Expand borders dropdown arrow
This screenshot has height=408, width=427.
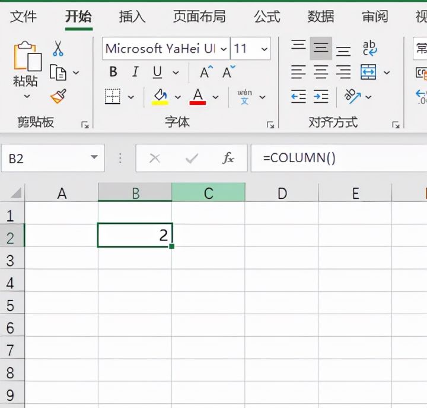pyautogui.click(x=131, y=97)
